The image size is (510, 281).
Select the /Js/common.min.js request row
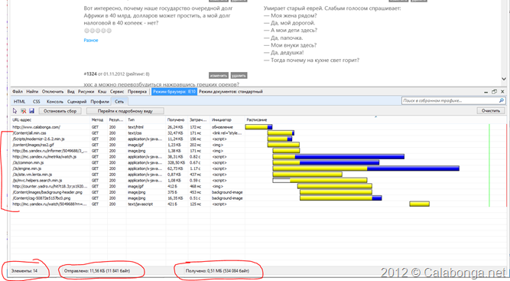(x=258, y=162)
